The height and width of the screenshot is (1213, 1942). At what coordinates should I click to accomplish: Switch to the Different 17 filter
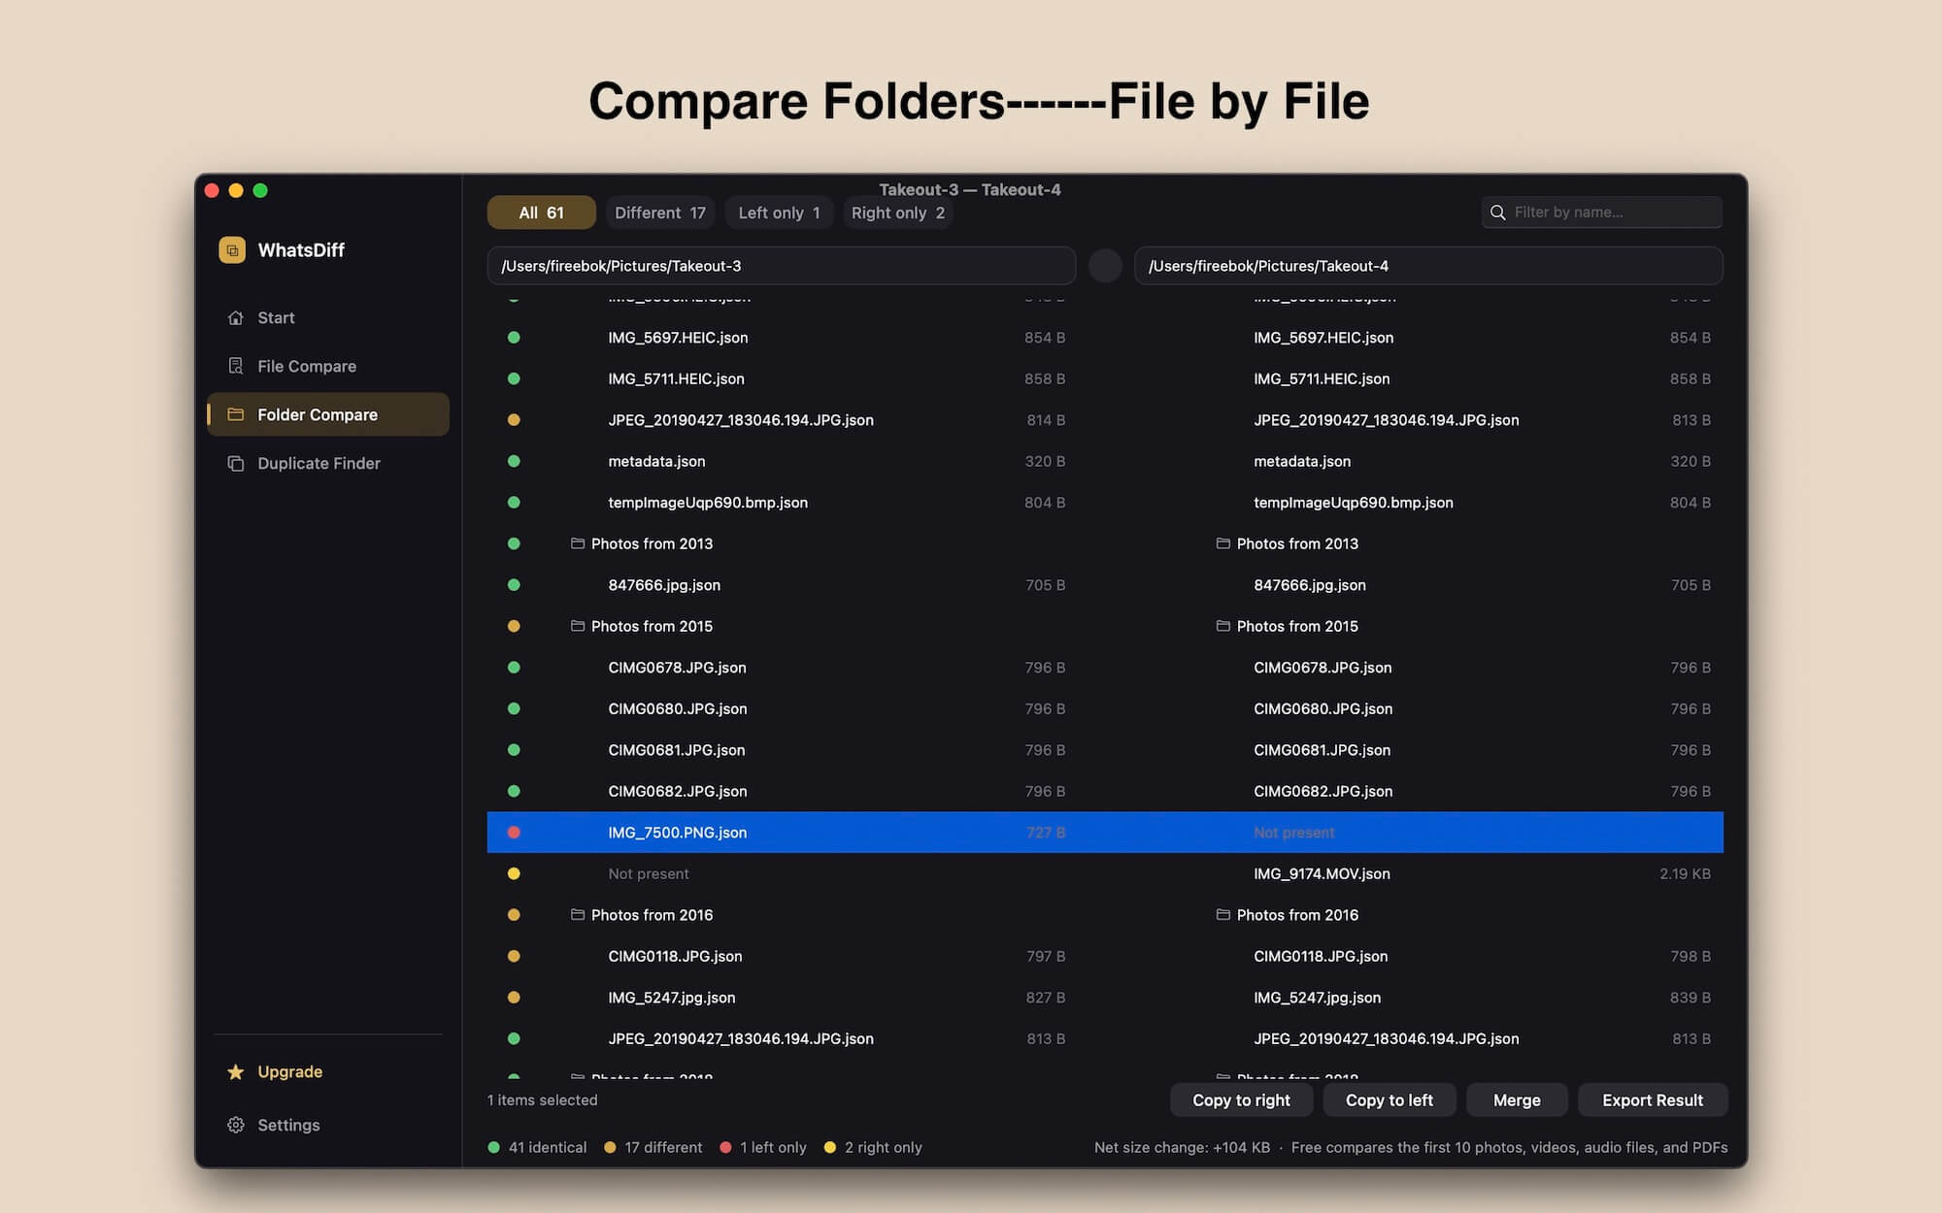(x=660, y=213)
